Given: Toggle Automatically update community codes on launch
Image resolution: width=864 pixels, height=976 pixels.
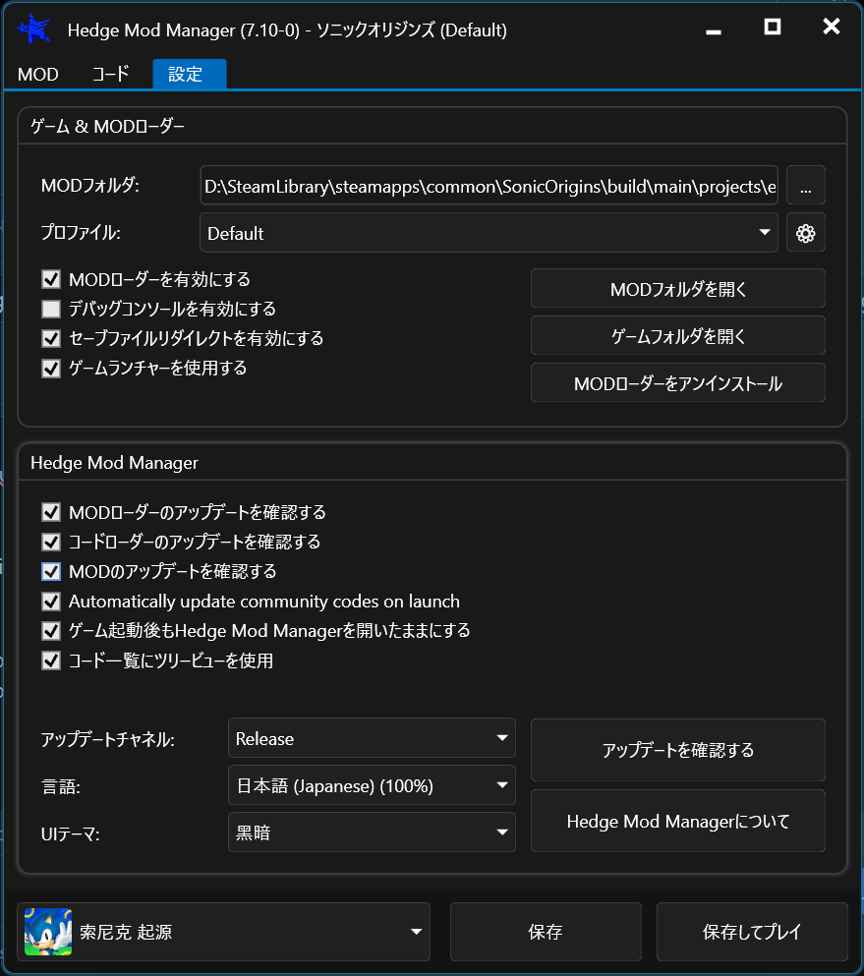Looking at the screenshot, I should [51, 601].
